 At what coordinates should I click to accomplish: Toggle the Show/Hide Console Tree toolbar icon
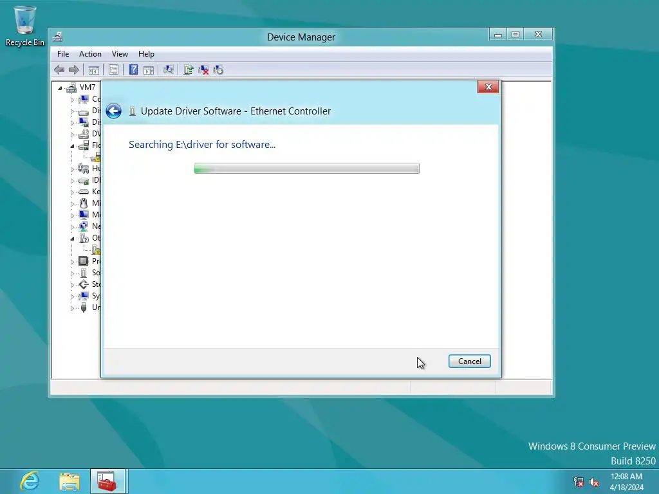(94, 69)
